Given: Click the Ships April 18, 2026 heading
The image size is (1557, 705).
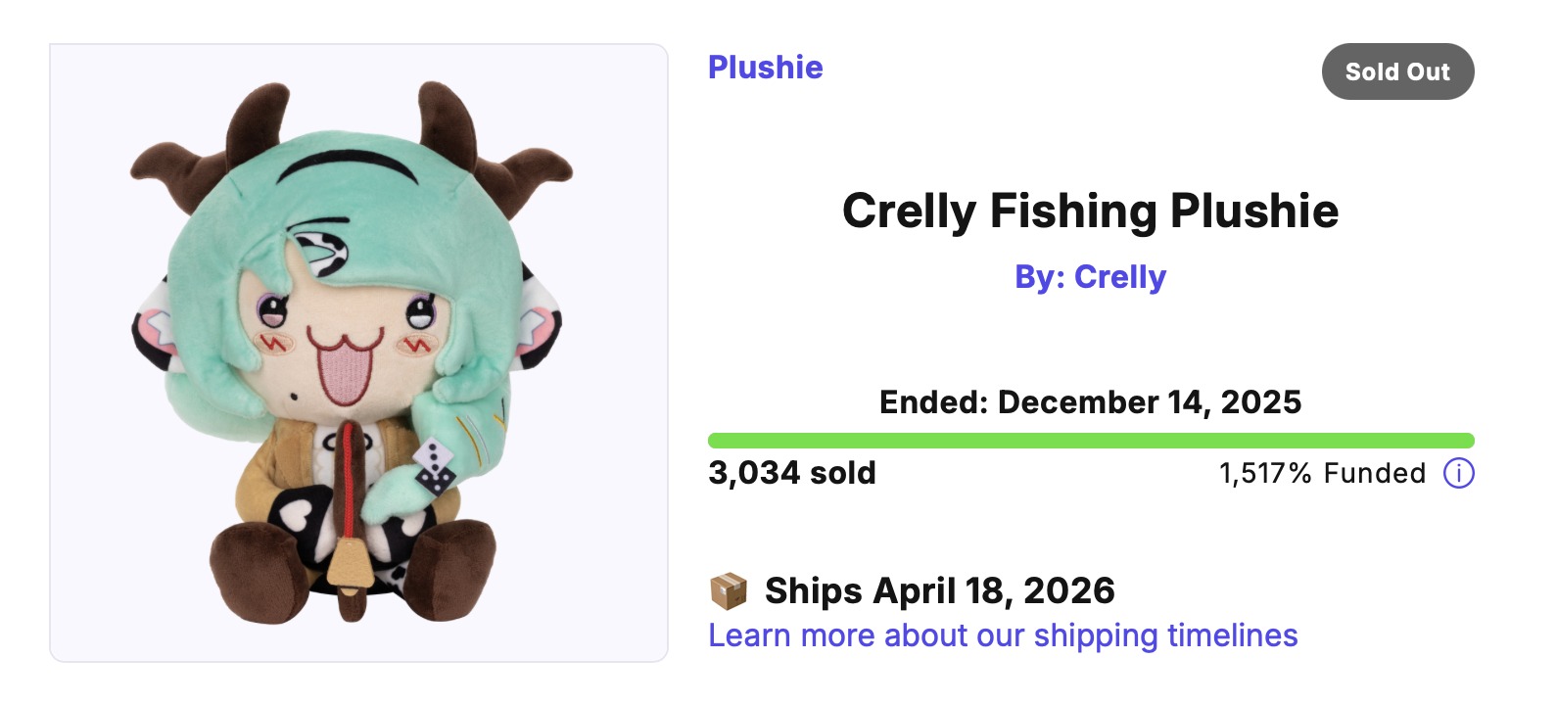Looking at the screenshot, I should click(939, 591).
